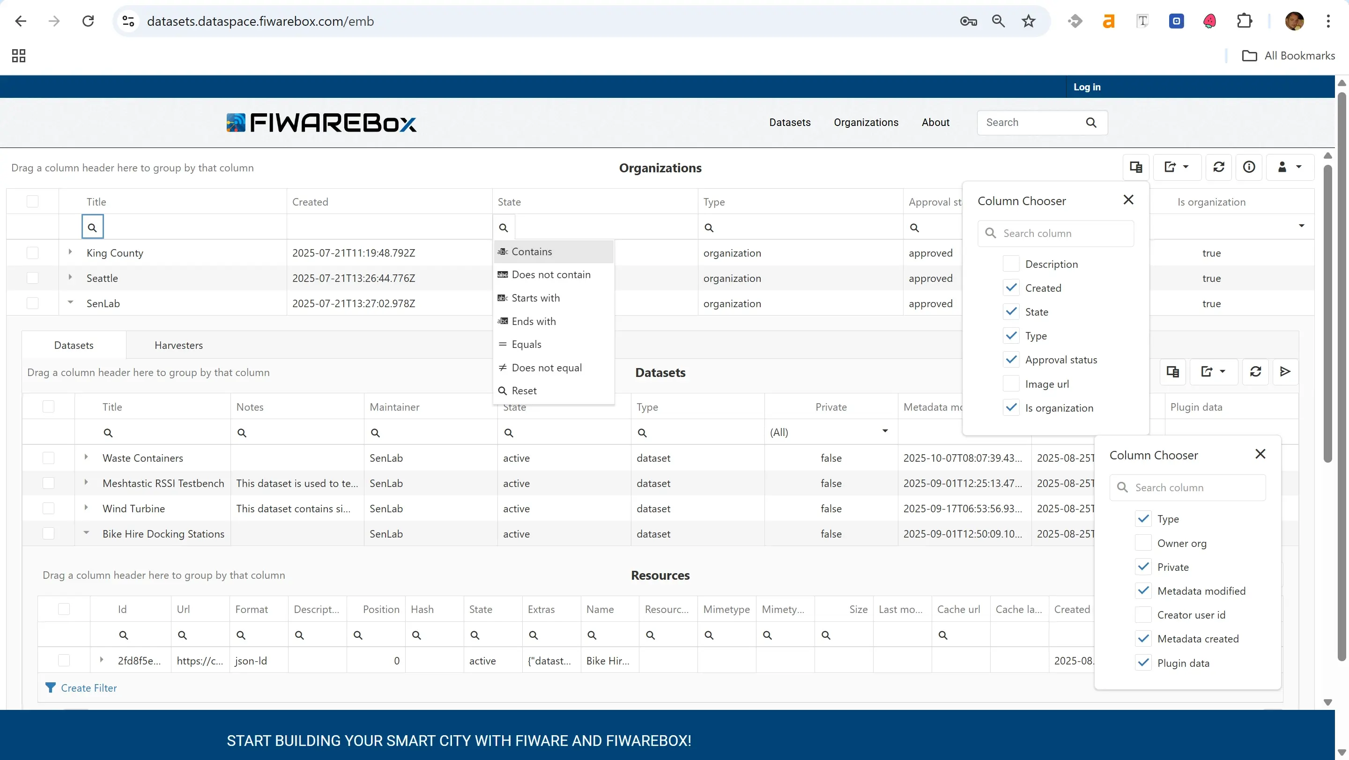Click the send arrow icon in Datasets toolbar
Screen dimensions: 1349x760
pos(1285,372)
